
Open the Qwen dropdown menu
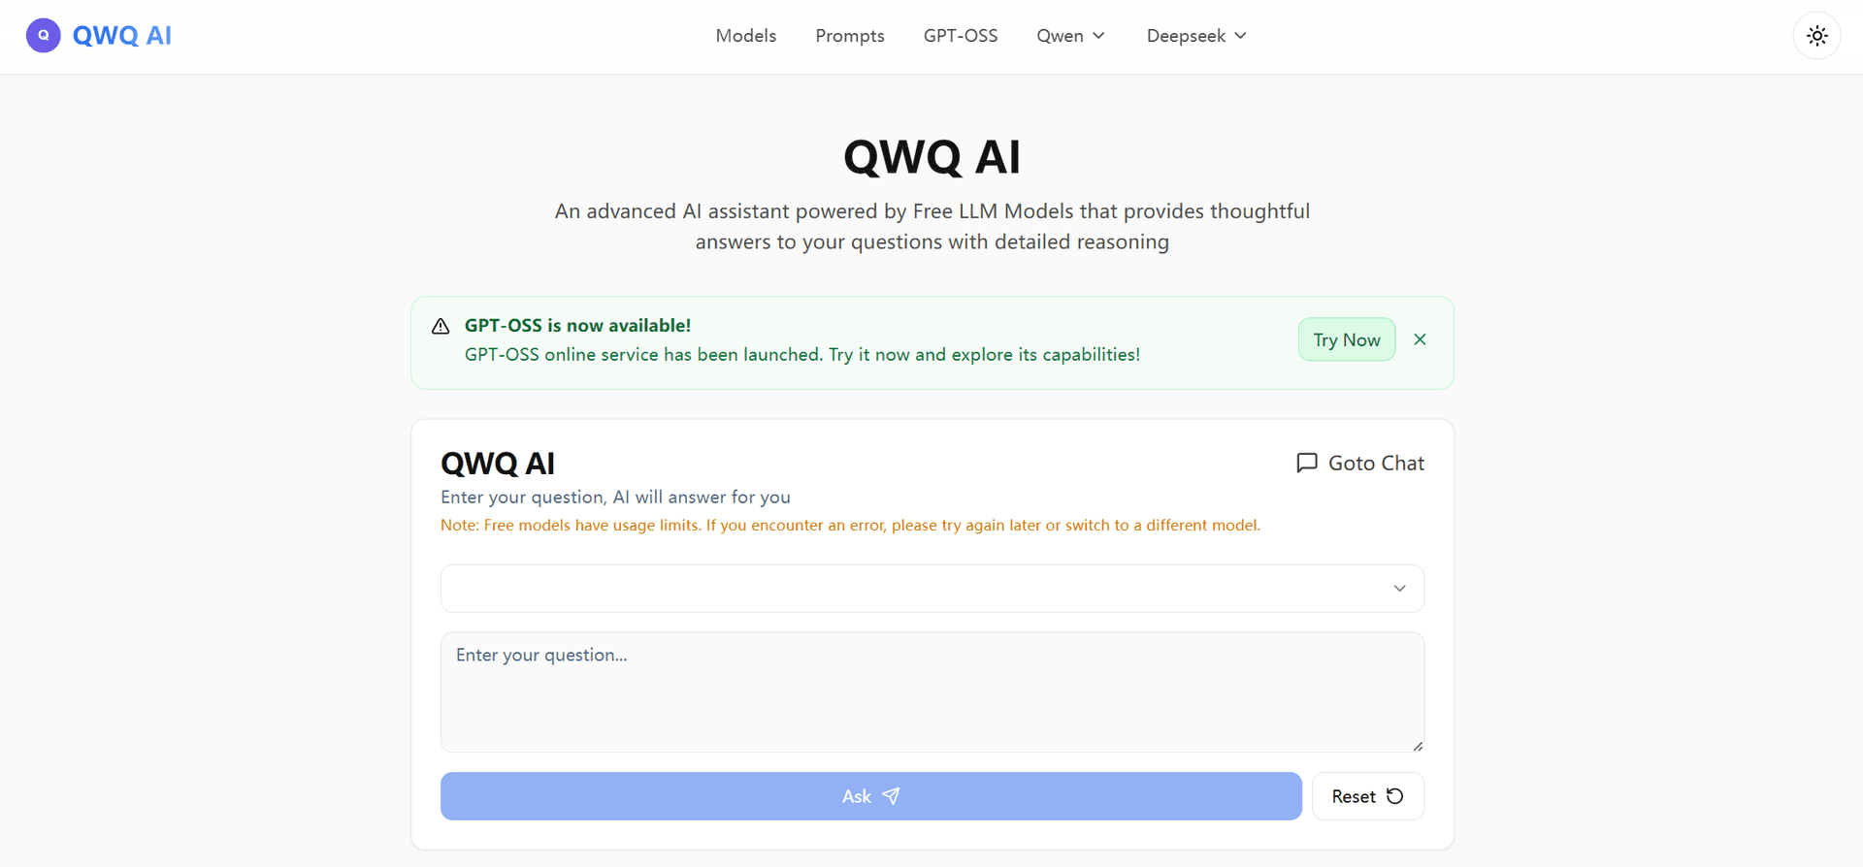pyautogui.click(x=1070, y=36)
